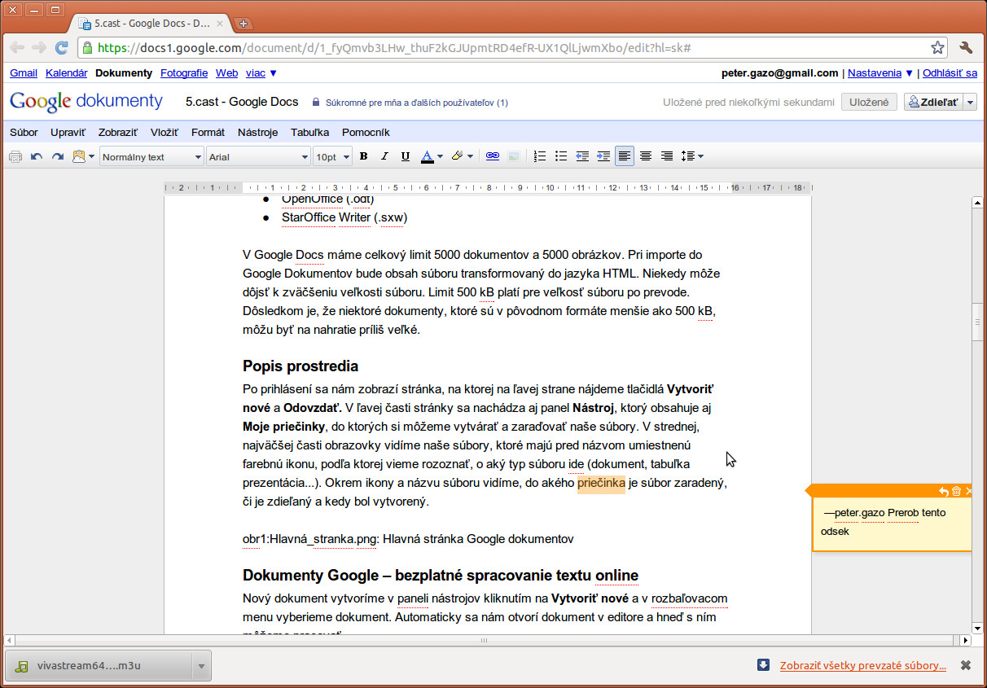Open the Tabuľka menu
The width and height of the screenshot is (987, 688).
pyautogui.click(x=310, y=132)
